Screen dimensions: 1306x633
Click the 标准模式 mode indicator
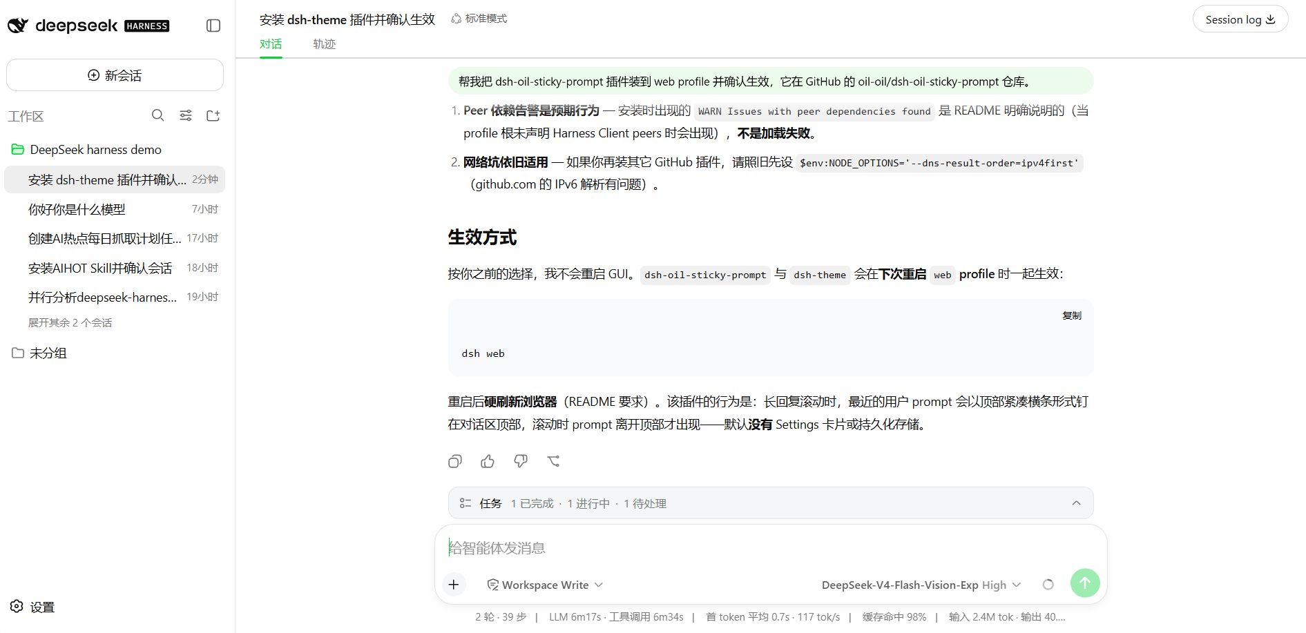479,19
